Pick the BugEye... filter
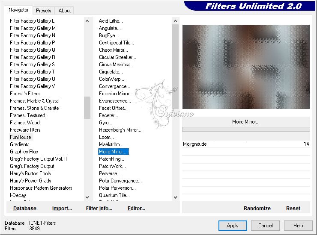The height and width of the screenshot is (235, 317). pos(109,35)
